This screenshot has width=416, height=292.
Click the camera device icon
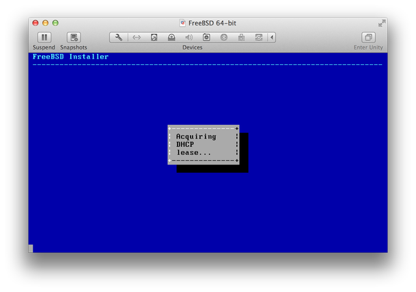click(206, 38)
